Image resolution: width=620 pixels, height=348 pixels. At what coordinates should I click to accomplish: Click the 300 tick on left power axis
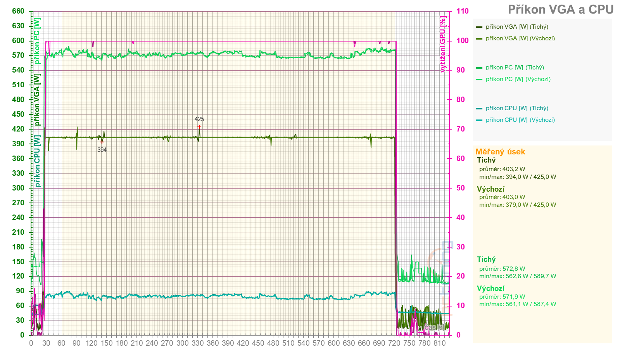coord(18,188)
